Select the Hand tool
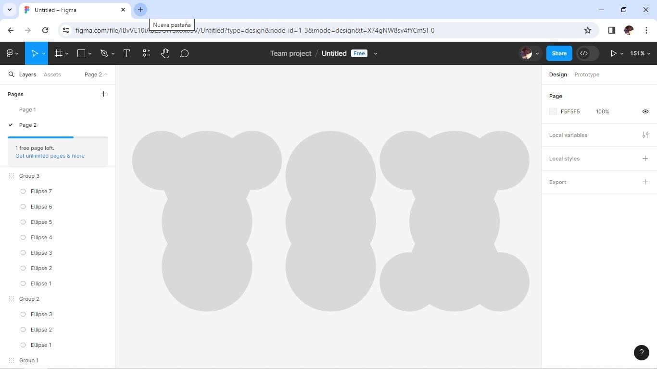This screenshot has width=657, height=369. (x=165, y=53)
